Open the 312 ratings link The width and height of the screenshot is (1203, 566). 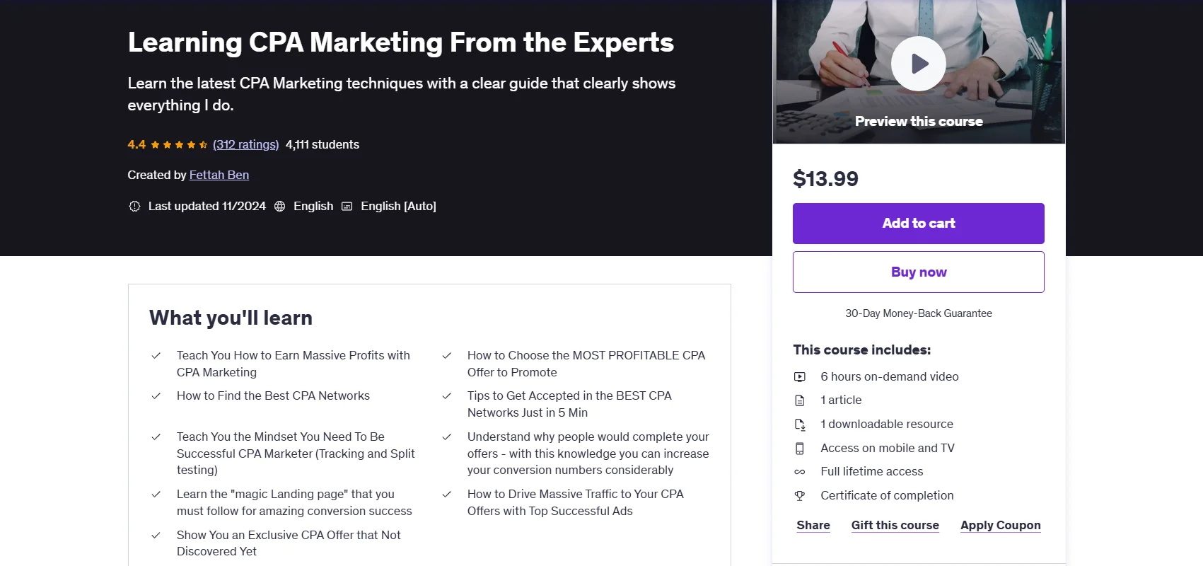pos(245,144)
